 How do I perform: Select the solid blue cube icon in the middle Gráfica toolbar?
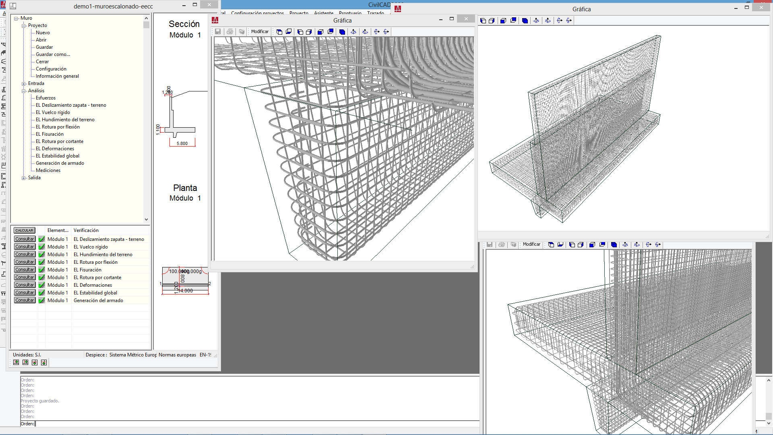click(x=342, y=31)
